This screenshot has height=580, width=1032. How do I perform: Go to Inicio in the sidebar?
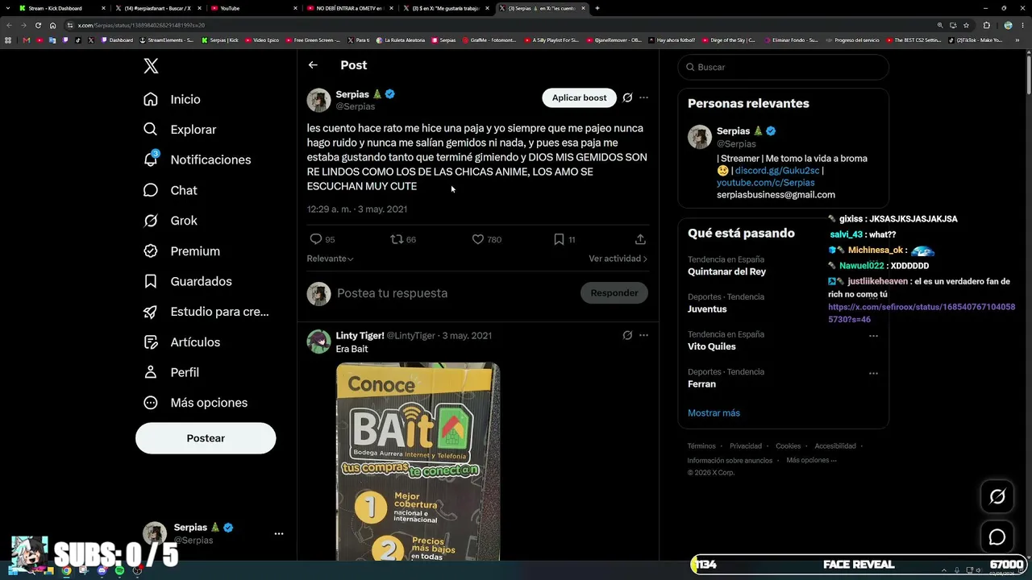(x=172, y=99)
